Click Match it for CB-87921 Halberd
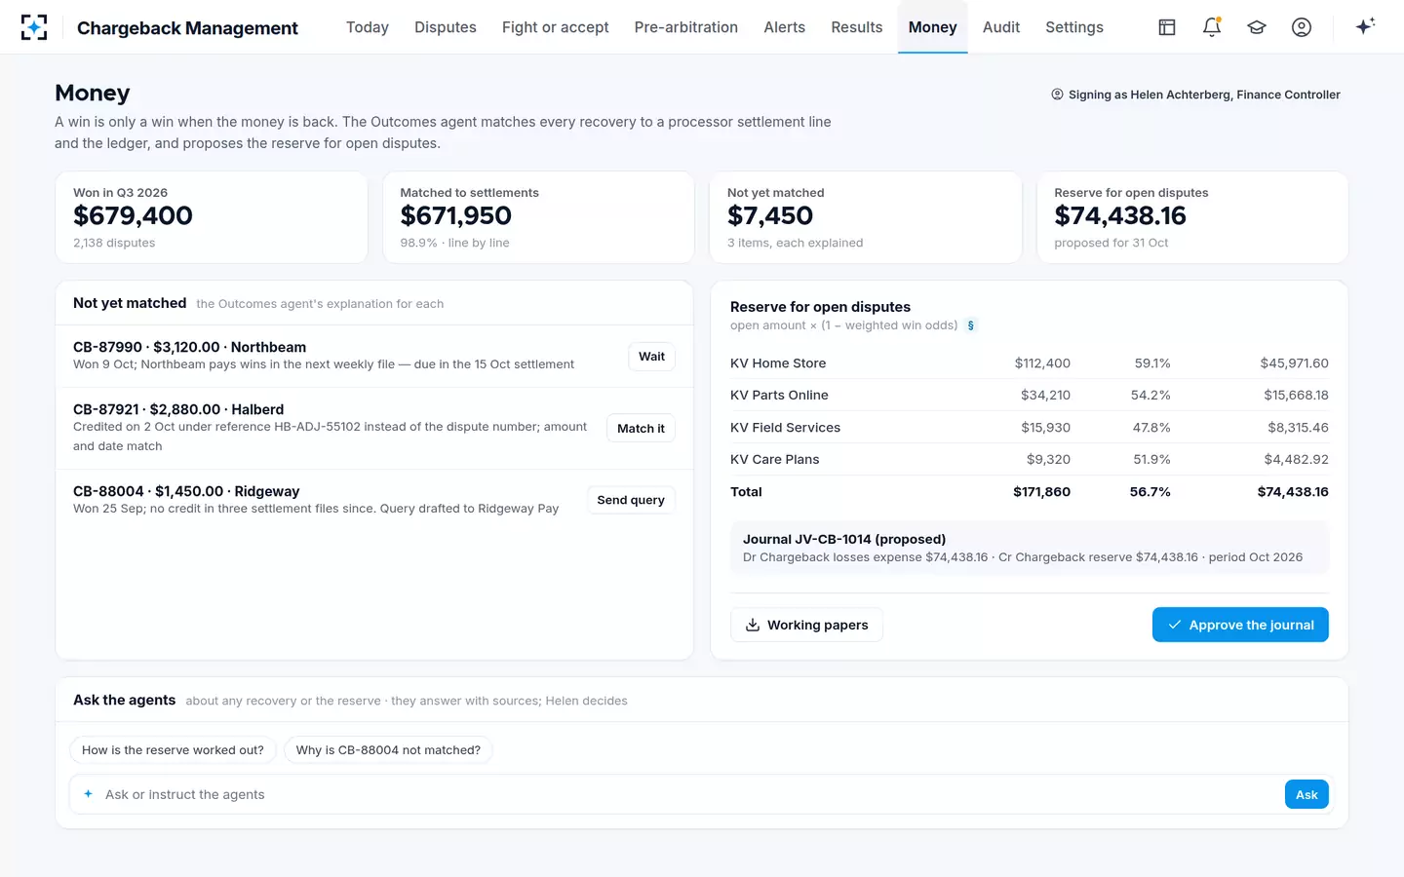1404x877 pixels. pos(641,428)
